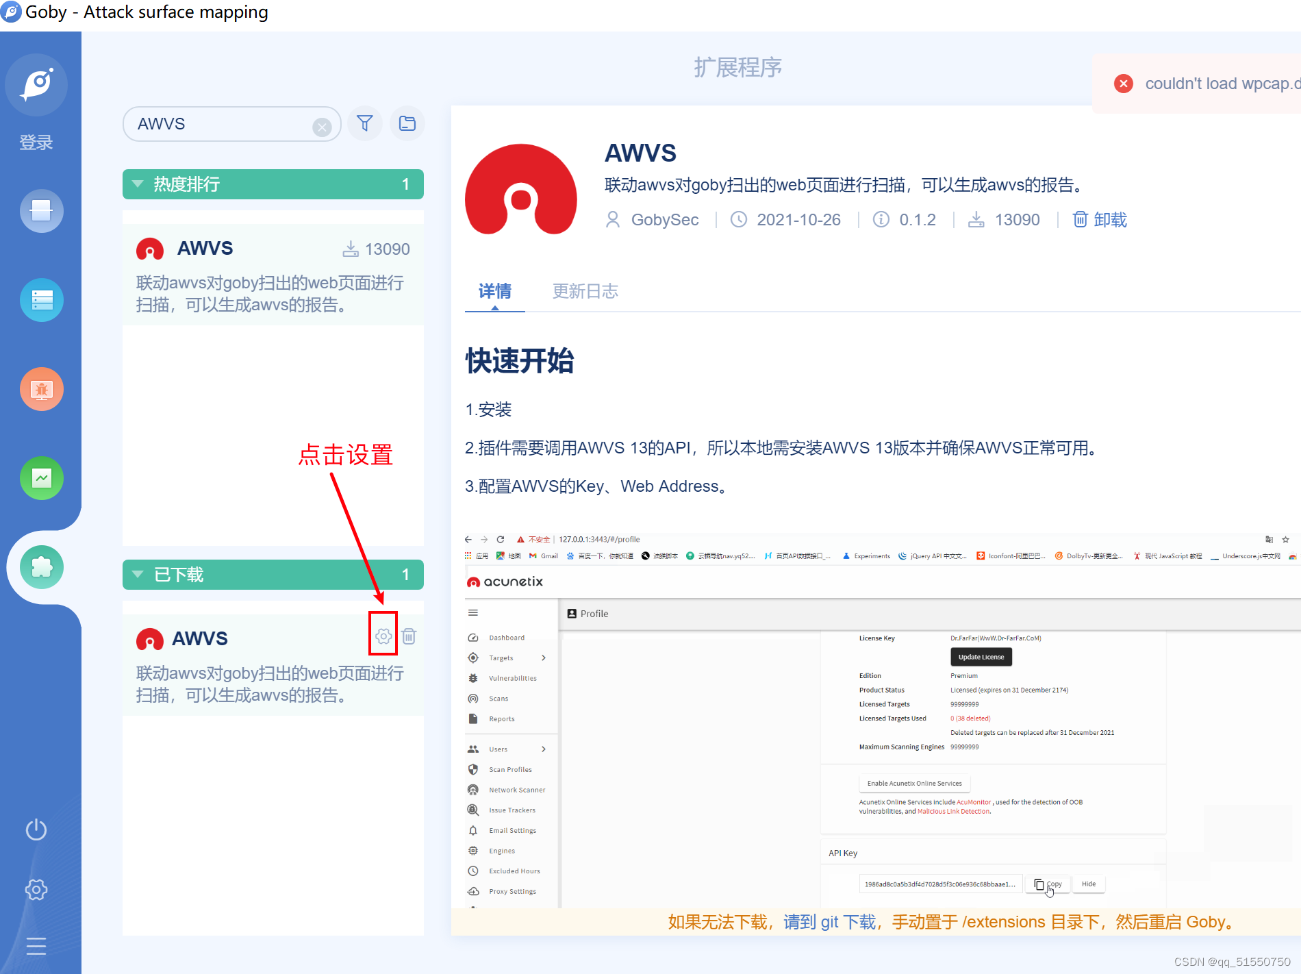Click 卸载 to uninstall AWVS
The image size is (1301, 974).
click(1100, 220)
